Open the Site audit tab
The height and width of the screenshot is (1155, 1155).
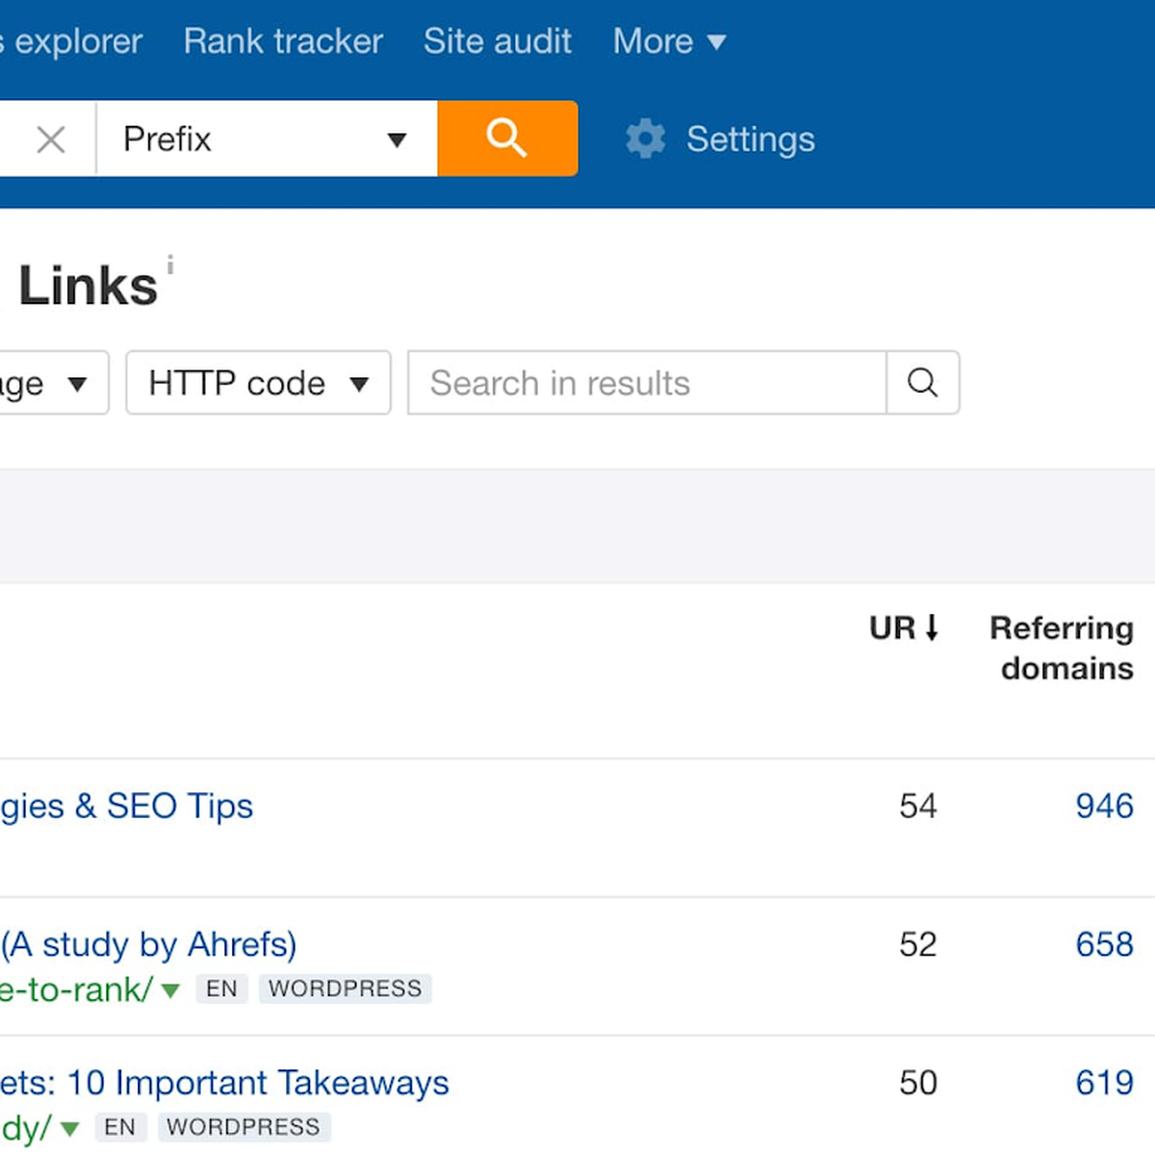click(498, 41)
